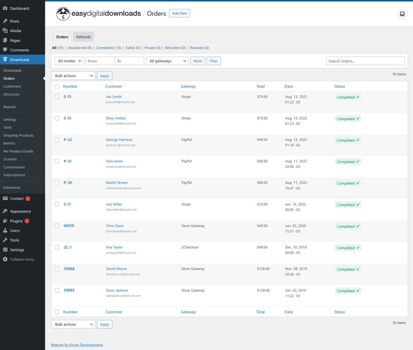Open the Website by Etruel Developments link

pos(77,345)
